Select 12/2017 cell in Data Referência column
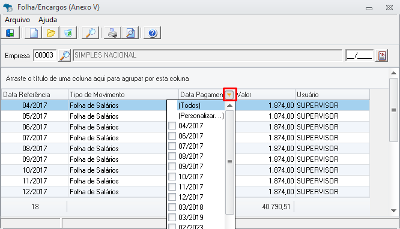Screen dimensions: 400x229 35,192
